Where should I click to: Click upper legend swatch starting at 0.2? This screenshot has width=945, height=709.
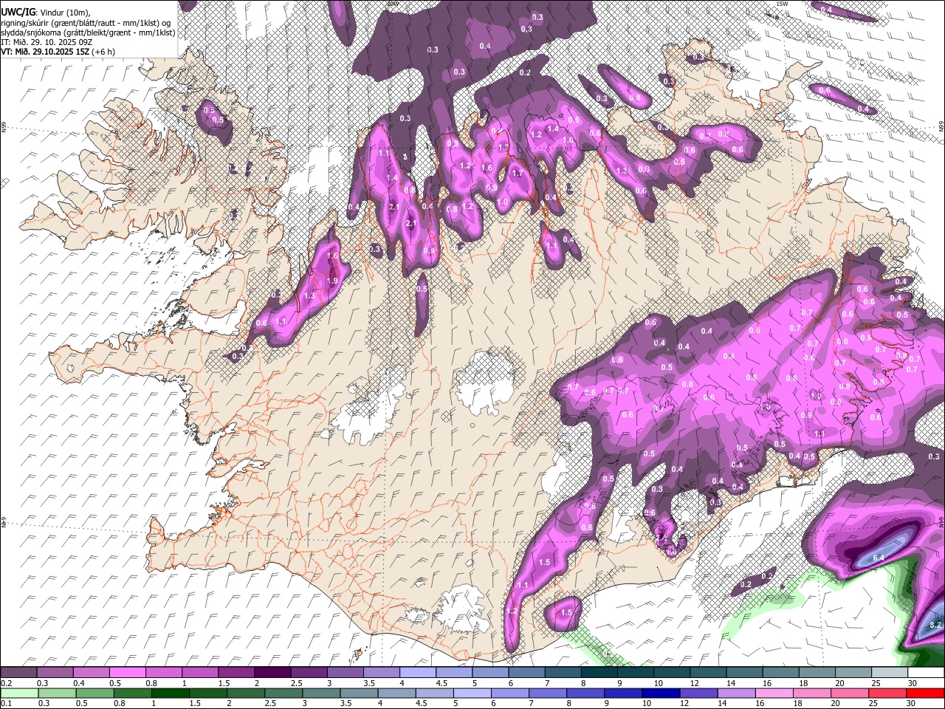18,673
